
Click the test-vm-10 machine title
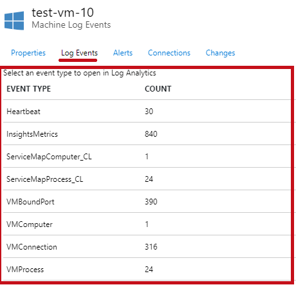pyautogui.click(x=62, y=12)
